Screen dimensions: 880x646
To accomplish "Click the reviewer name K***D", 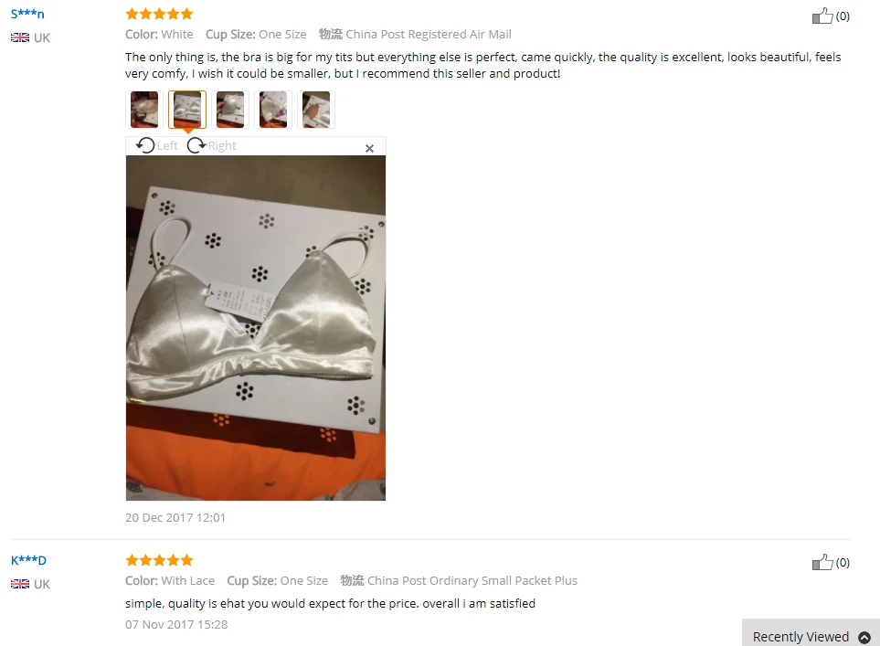I will click(28, 560).
